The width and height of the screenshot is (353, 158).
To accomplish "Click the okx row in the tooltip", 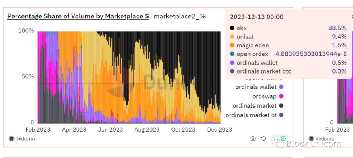I will 288,28.
